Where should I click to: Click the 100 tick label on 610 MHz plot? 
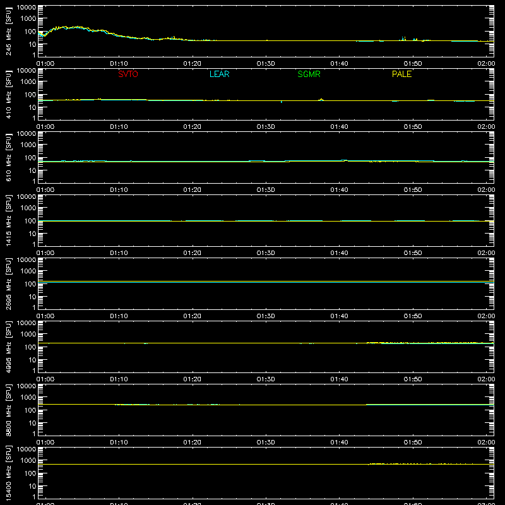30,158
